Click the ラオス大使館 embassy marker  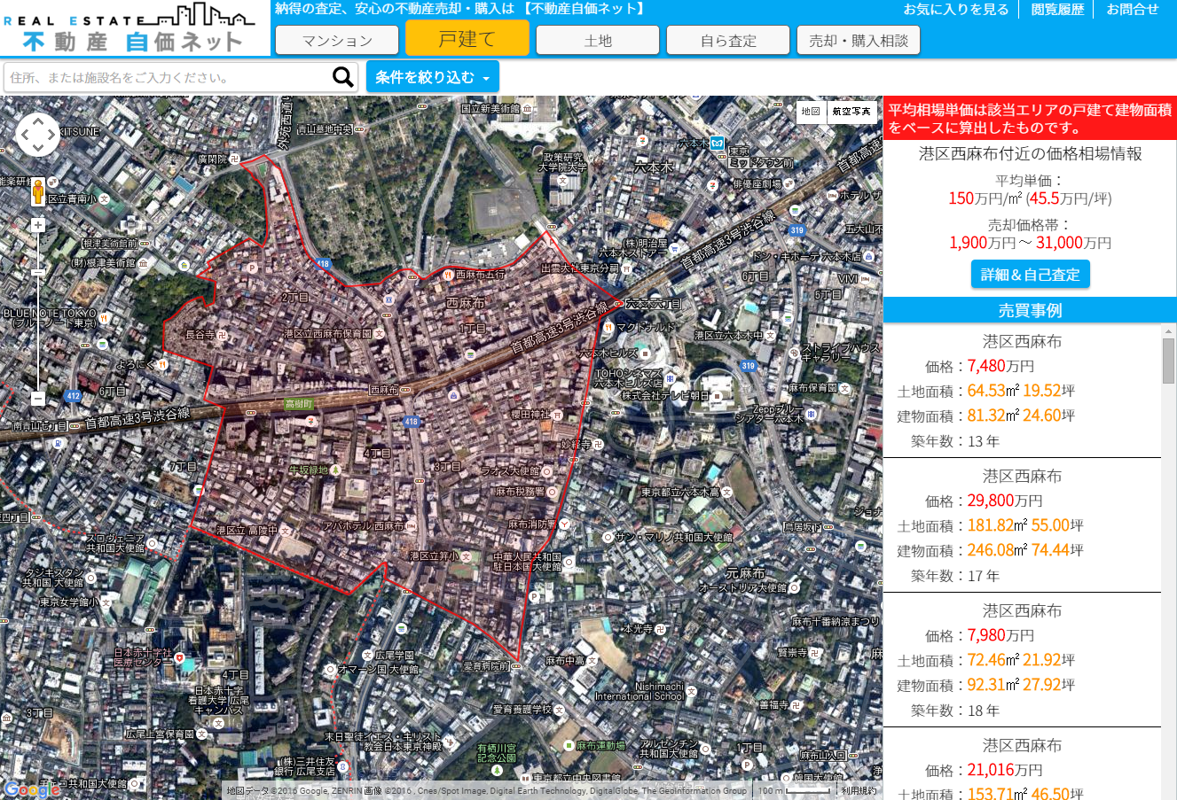click(x=547, y=471)
